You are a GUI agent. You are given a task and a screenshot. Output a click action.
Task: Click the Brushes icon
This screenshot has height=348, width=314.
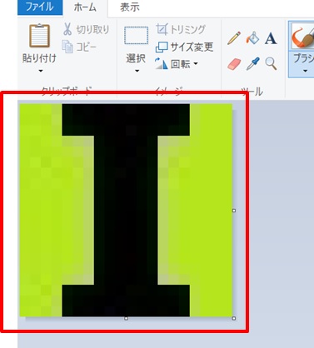pyautogui.click(x=302, y=37)
